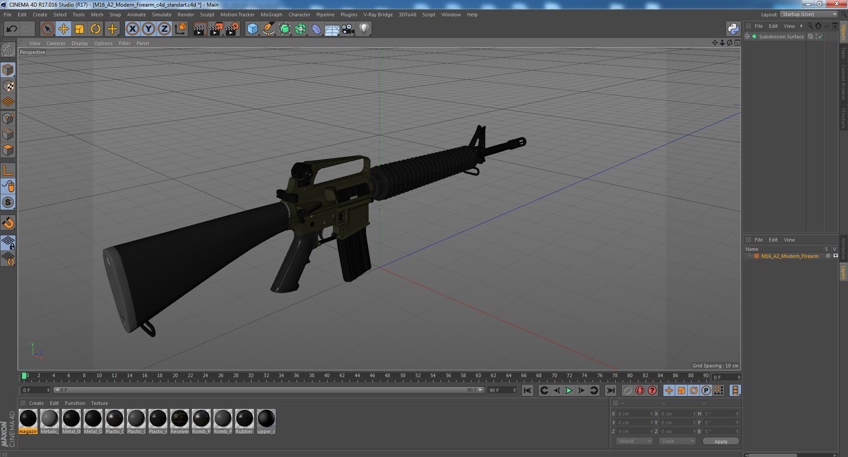Select the Rubber material swatch
The image size is (848, 457).
pyautogui.click(x=244, y=422)
